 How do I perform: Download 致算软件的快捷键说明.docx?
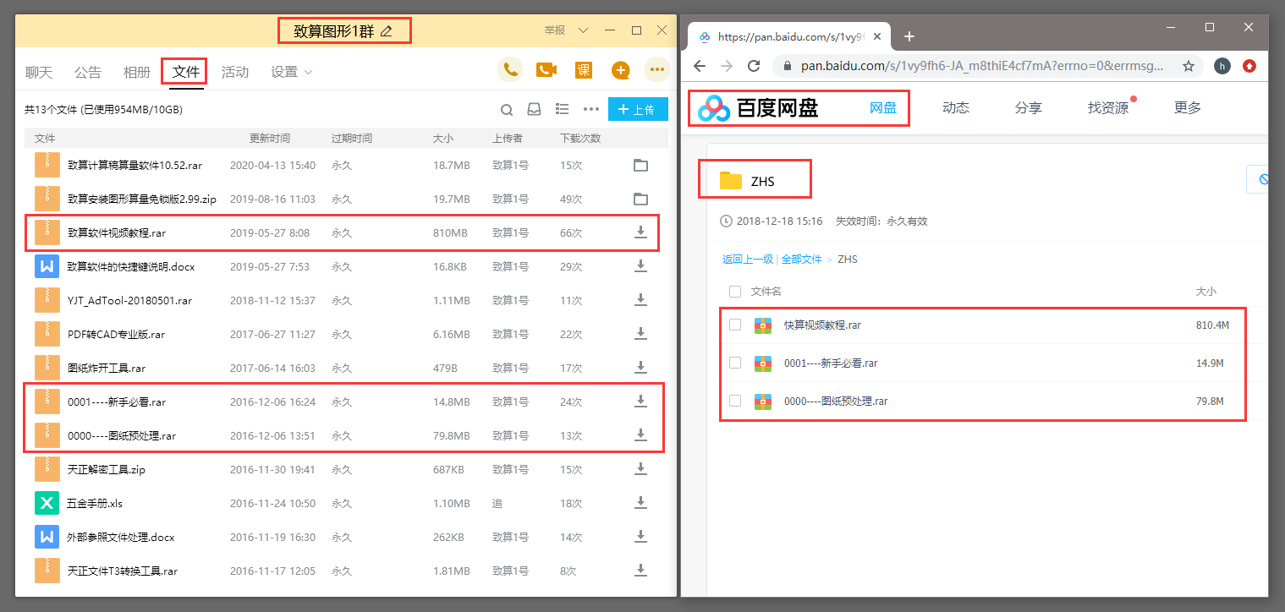(x=640, y=266)
